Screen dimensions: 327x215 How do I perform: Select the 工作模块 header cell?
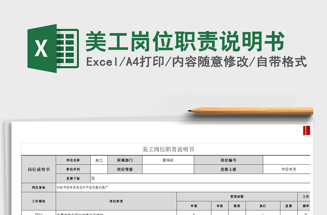tap(39, 201)
